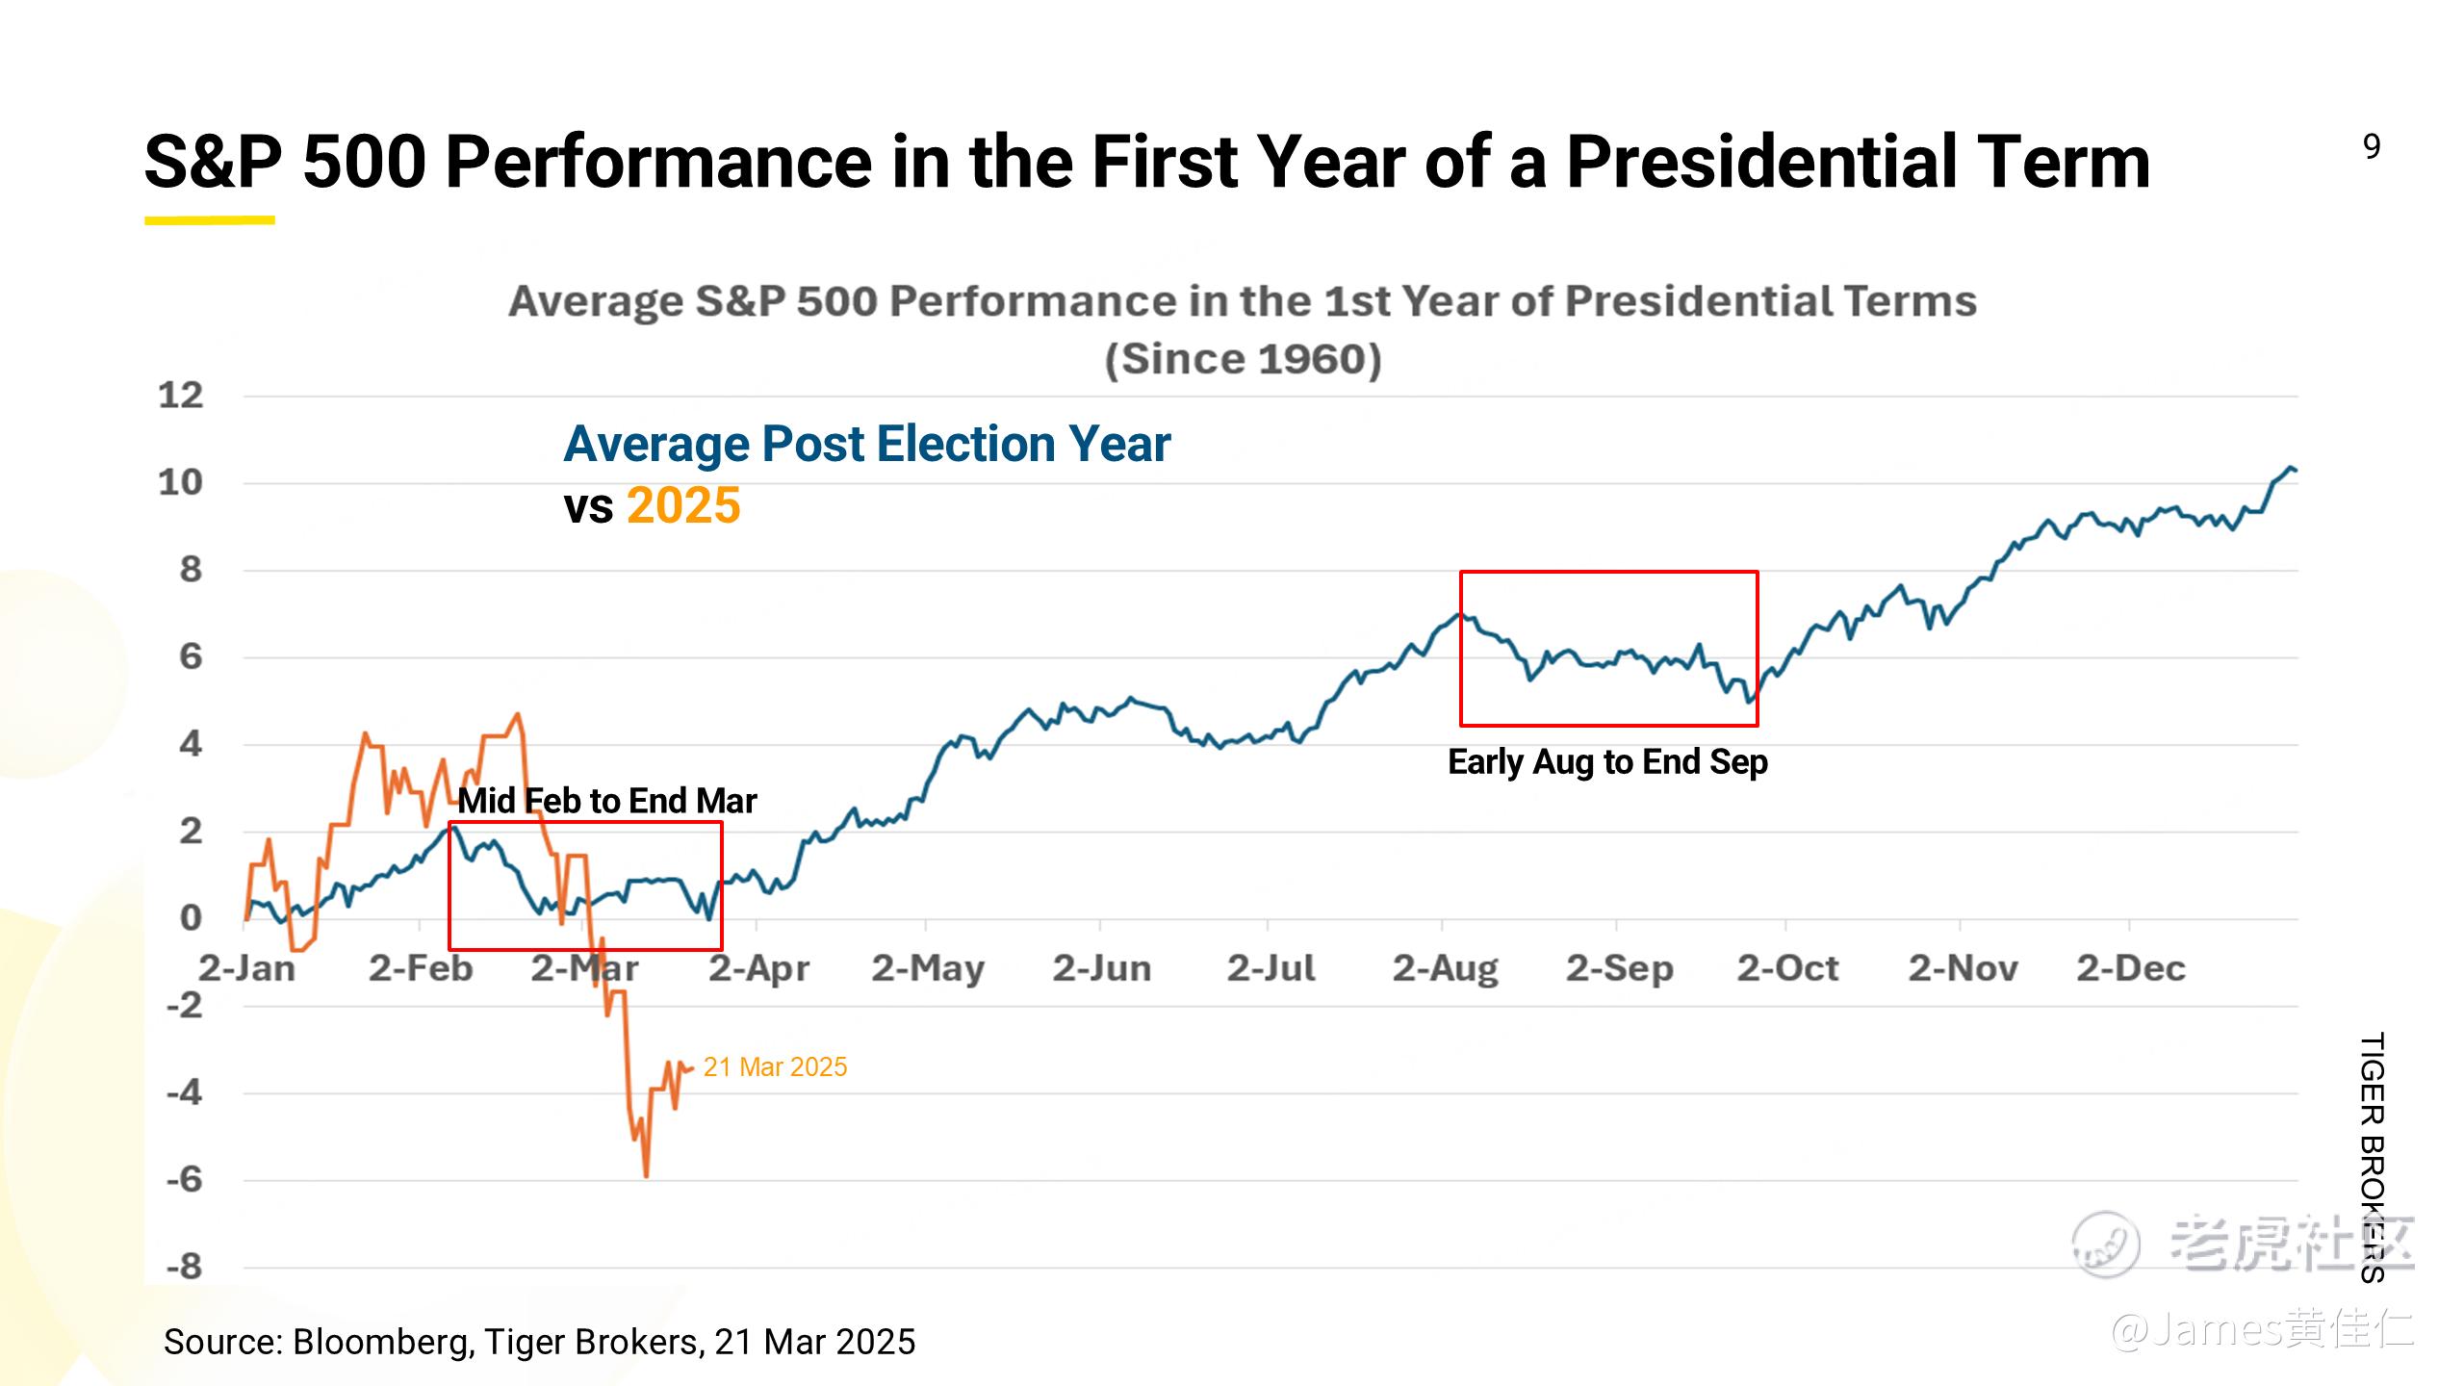Select the page number 9

point(2372,146)
